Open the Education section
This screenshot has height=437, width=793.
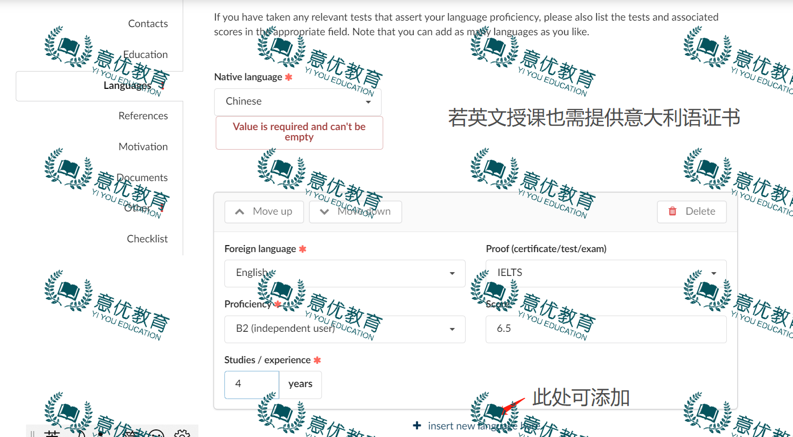[x=145, y=54]
